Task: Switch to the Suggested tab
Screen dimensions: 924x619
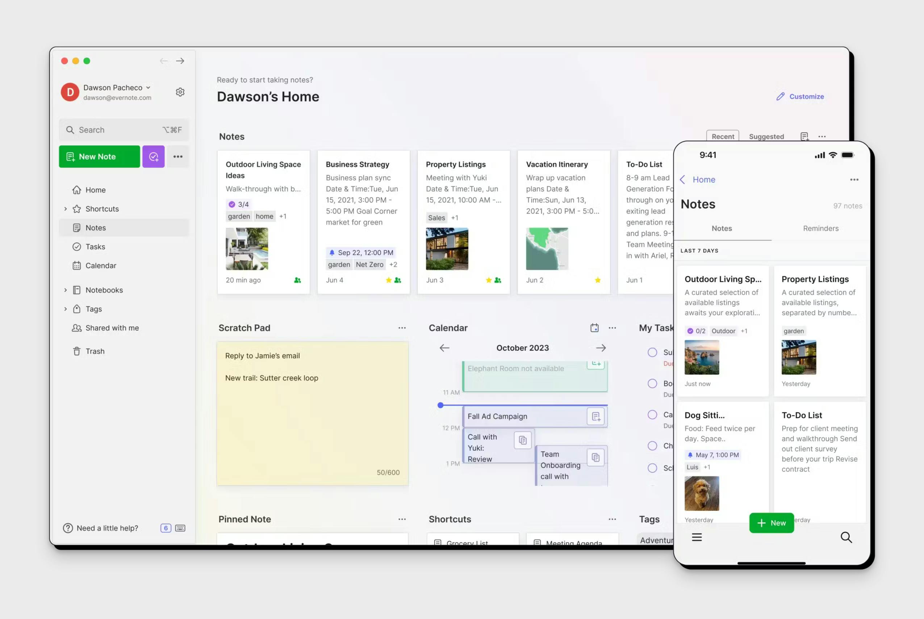Action: pos(766,136)
